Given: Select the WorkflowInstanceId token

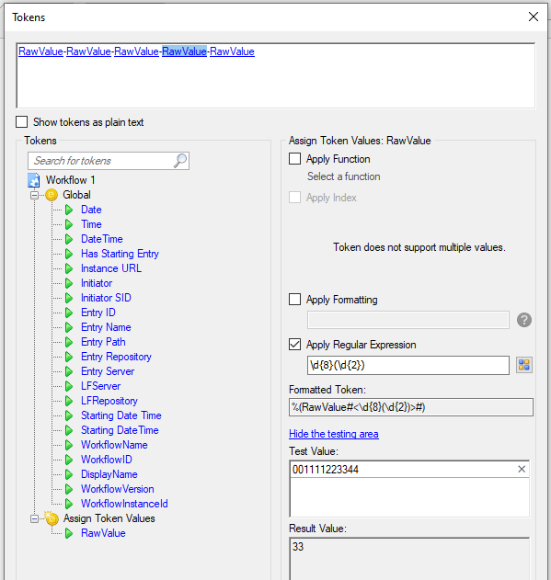Looking at the screenshot, I should coord(124,504).
